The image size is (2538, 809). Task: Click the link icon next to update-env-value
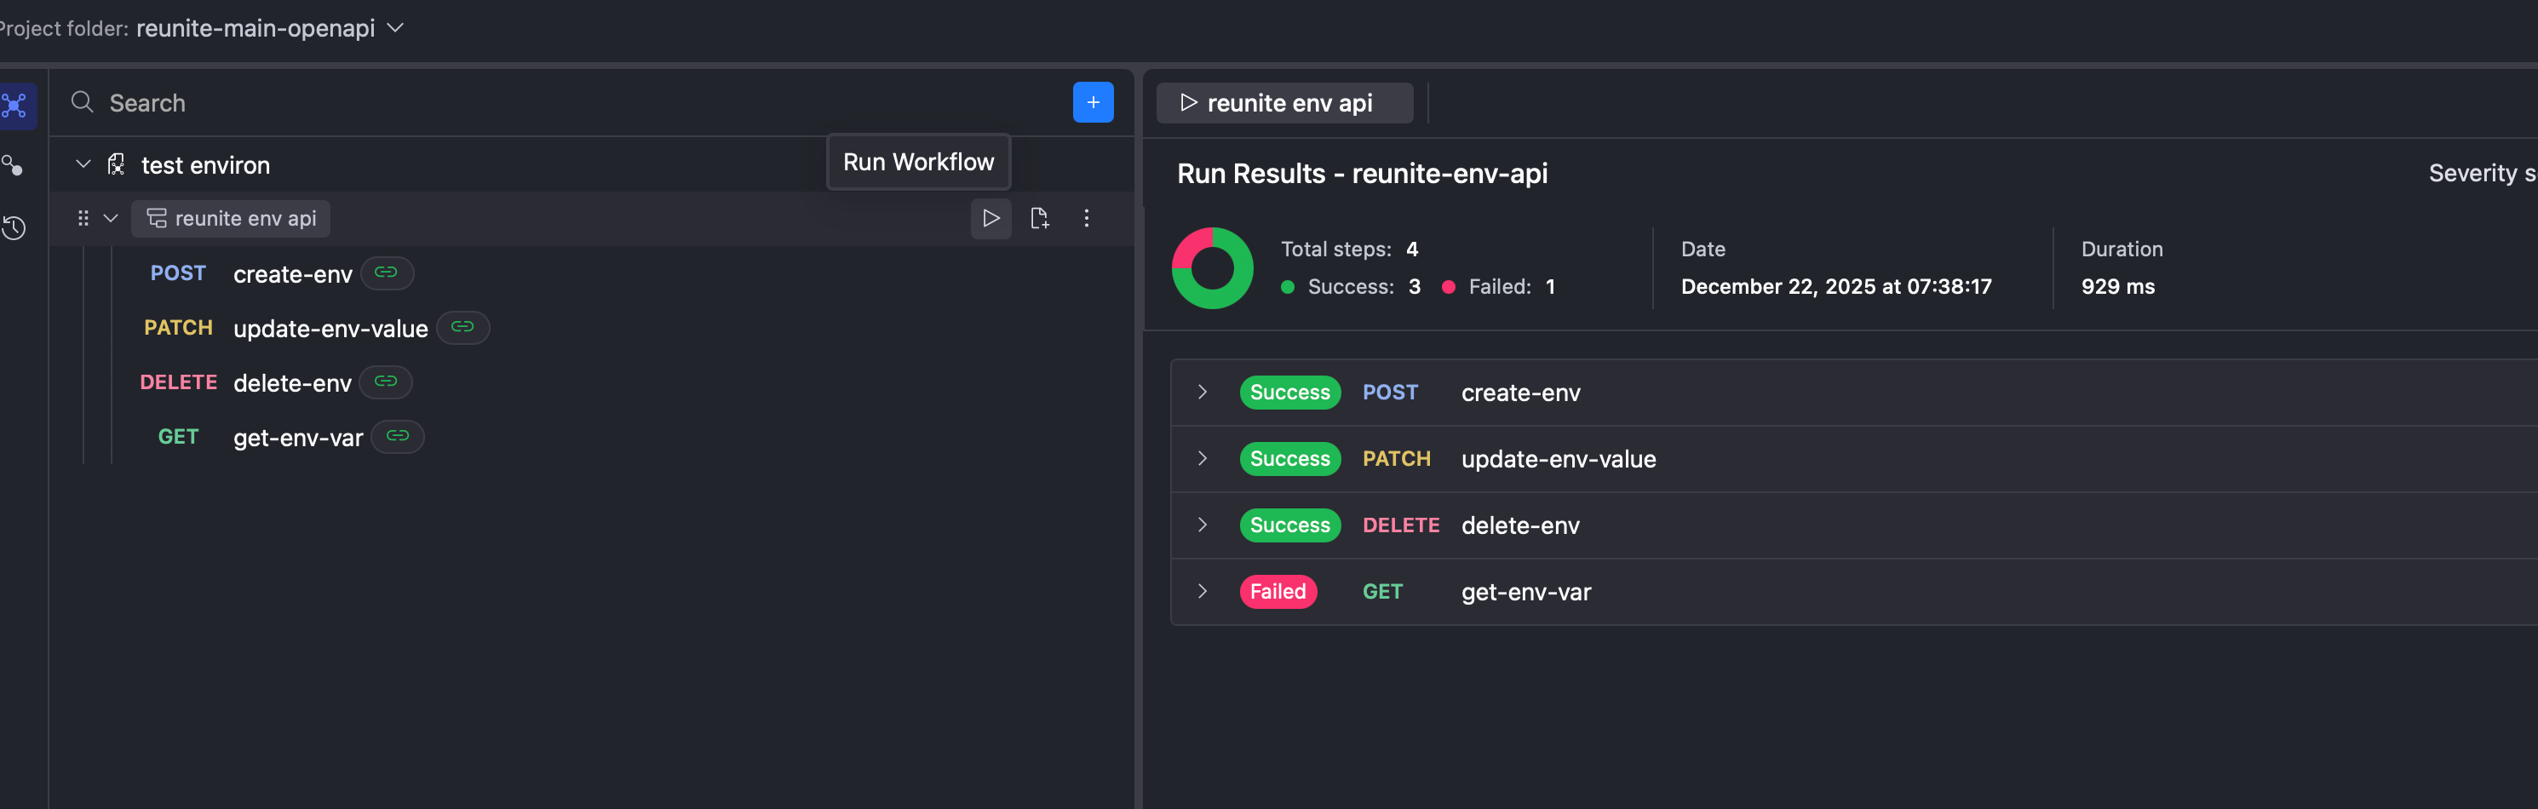462,327
